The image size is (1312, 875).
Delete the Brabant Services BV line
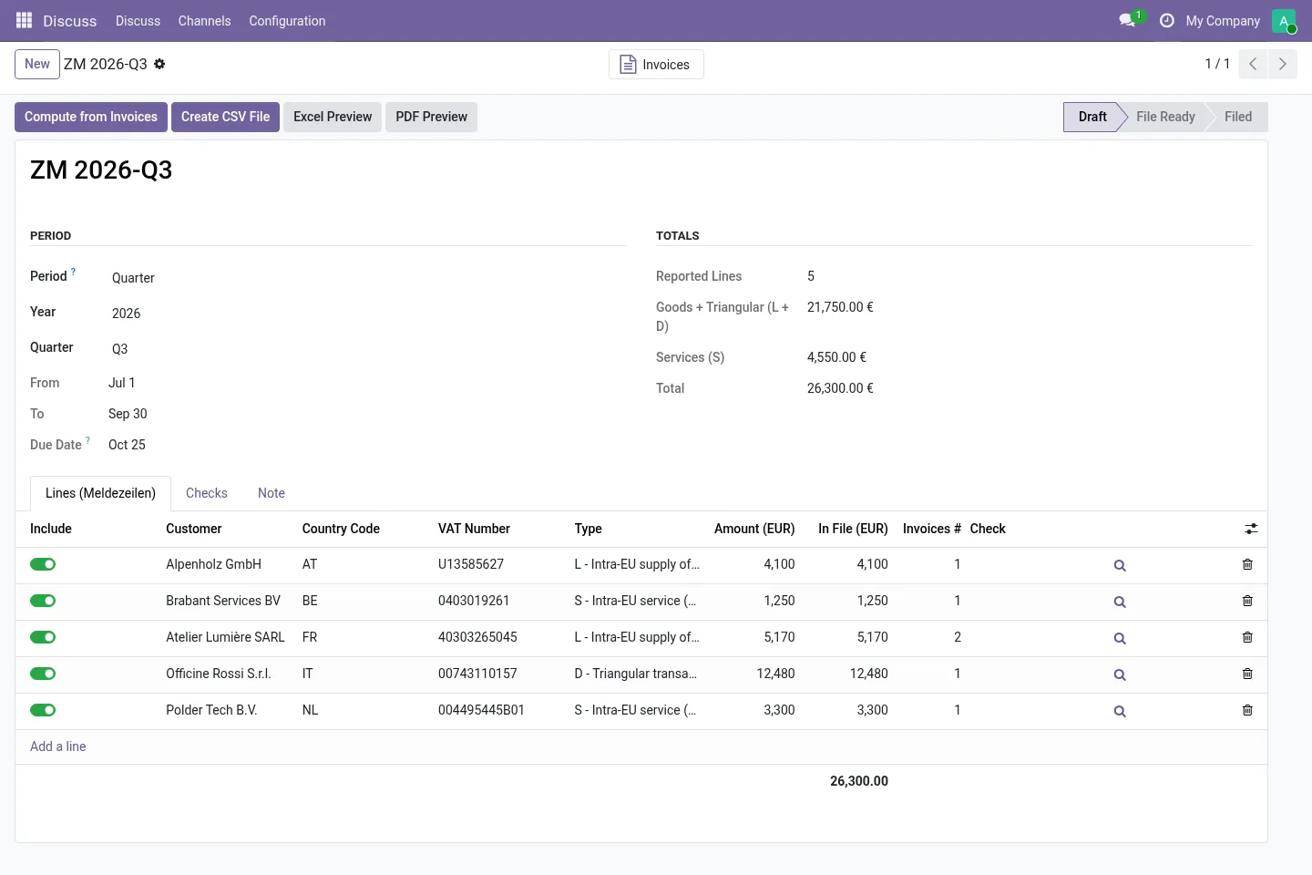(x=1247, y=601)
